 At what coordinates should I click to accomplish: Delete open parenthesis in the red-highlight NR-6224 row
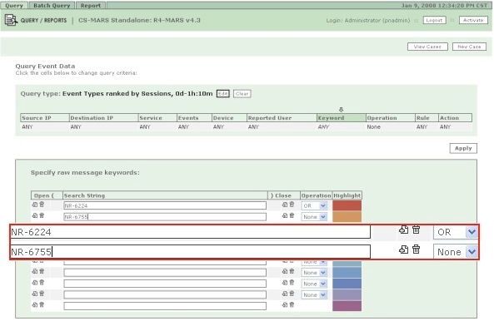42,205
